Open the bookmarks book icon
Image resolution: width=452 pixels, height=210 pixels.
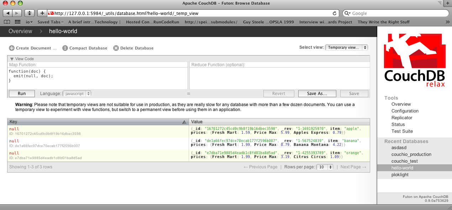coord(7,22)
